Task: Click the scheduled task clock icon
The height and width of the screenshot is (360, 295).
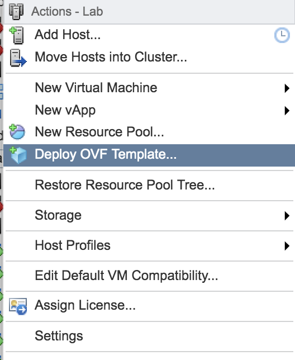Action: (x=282, y=35)
